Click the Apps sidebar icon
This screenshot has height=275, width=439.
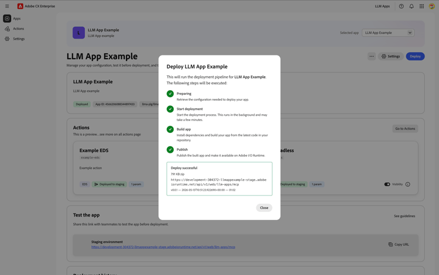tap(7, 19)
